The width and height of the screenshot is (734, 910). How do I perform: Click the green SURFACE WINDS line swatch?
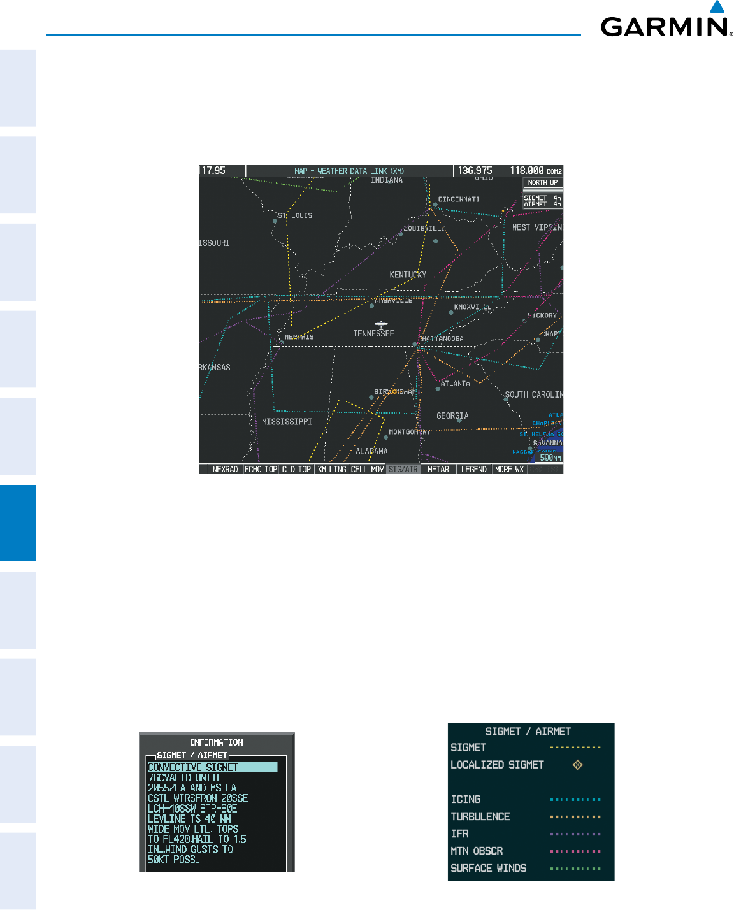[575, 868]
